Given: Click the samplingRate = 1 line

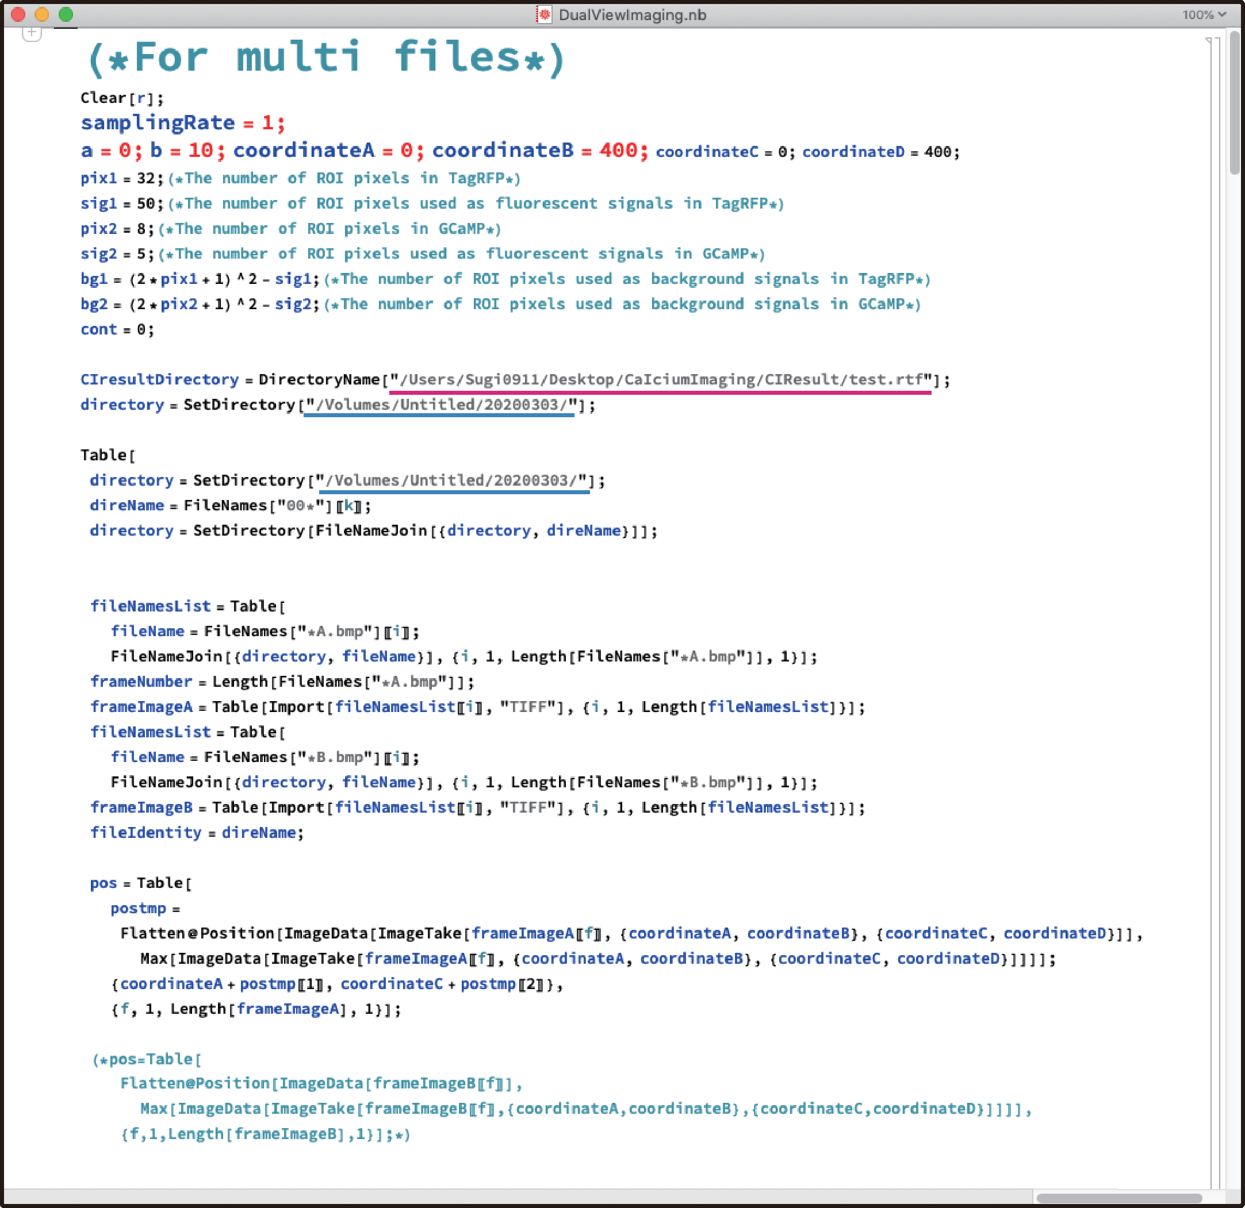Looking at the screenshot, I should click(182, 122).
